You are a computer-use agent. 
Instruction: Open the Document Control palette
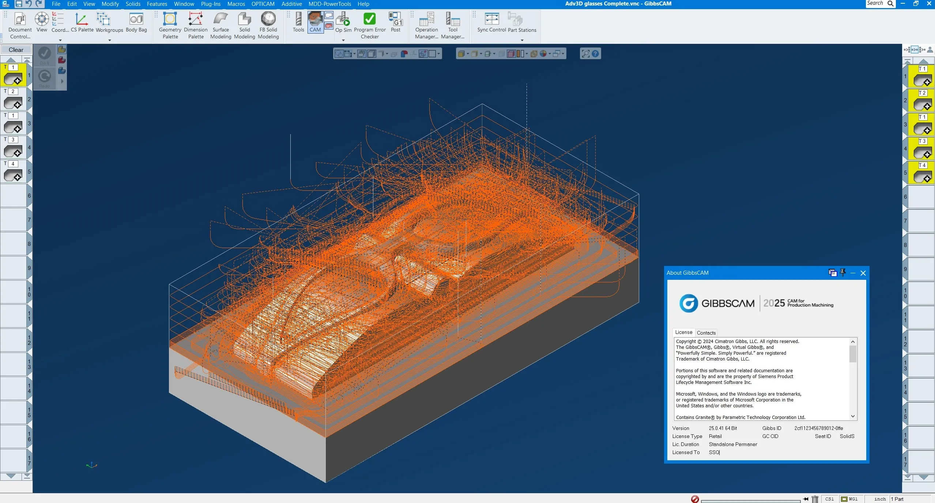[20, 26]
